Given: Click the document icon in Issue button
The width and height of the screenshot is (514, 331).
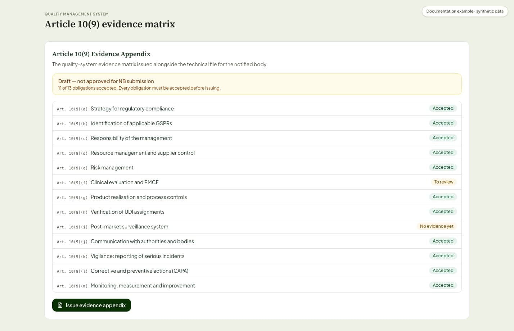Looking at the screenshot, I should click(60, 305).
